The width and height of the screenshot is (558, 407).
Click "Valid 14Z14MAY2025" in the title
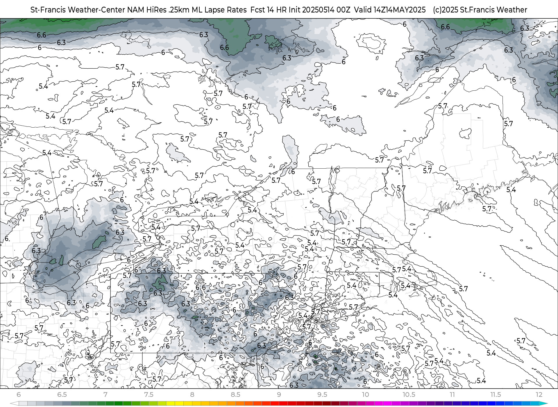point(390,10)
